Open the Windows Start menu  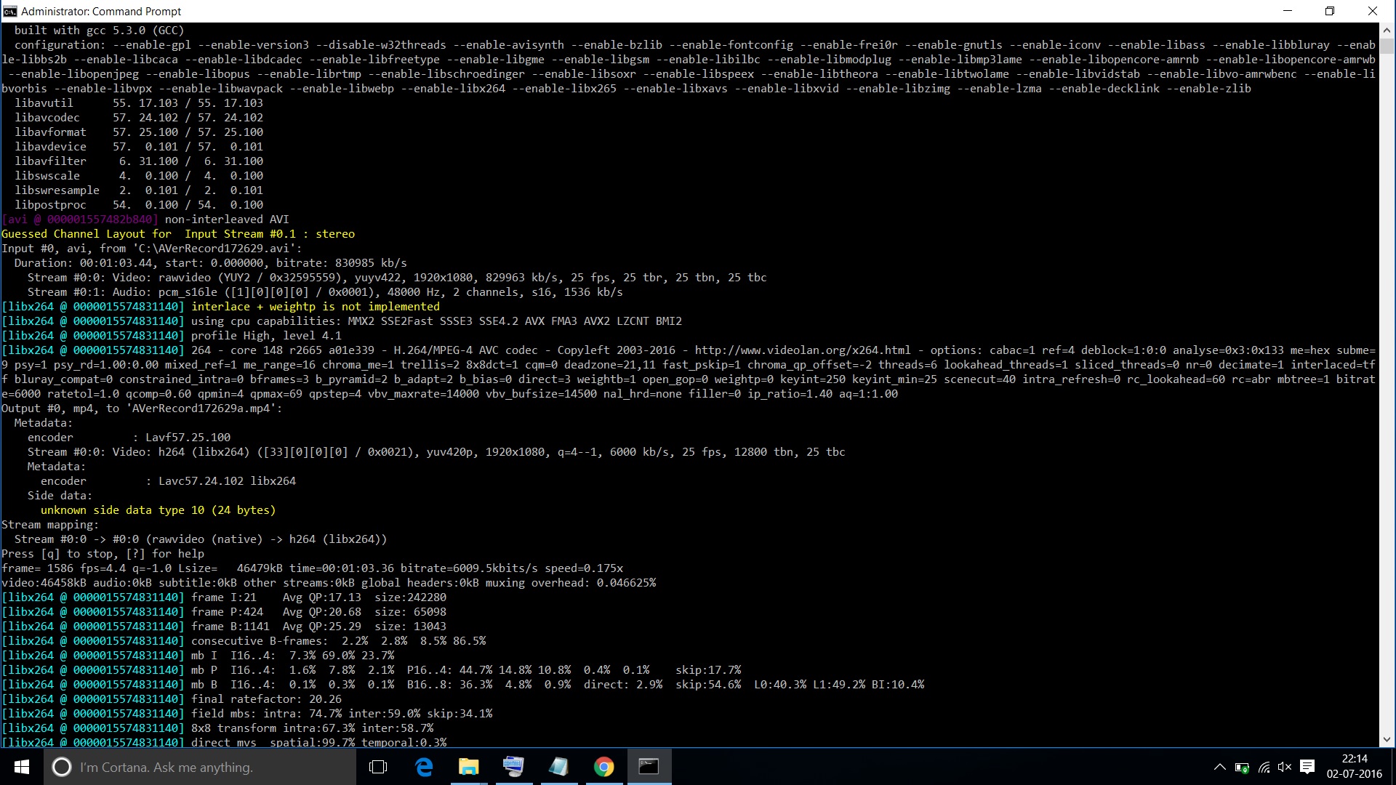21,767
